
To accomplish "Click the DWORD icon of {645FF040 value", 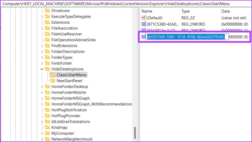I will pyautogui.click(x=143, y=37).
